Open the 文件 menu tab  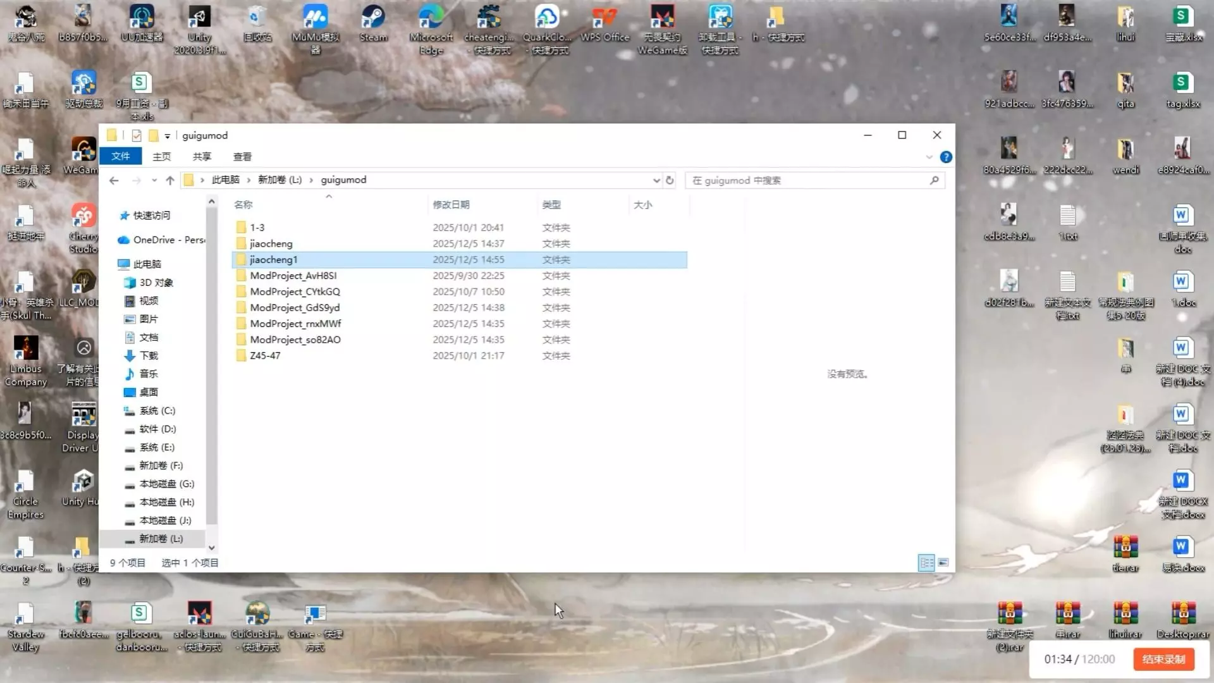[x=120, y=156]
